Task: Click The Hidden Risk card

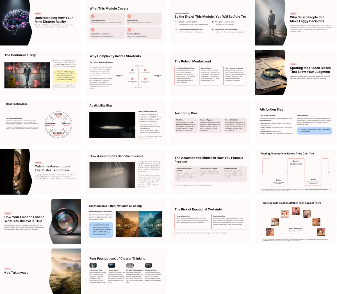Action: (229, 222)
